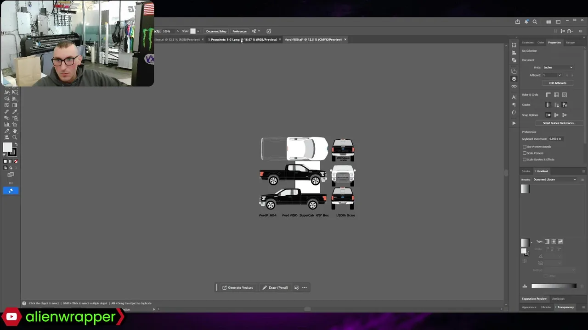The width and height of the screenshot is (588, 330).
Task: Open the Gradient panel menu
Action: point(583,171)
